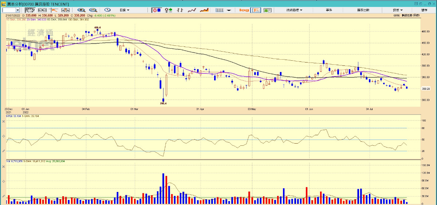437x205 pixels.
Task: Select the trend line drawing tool
Action: [55, 10]
